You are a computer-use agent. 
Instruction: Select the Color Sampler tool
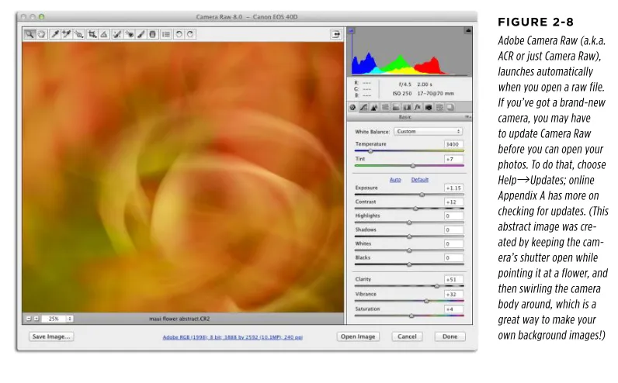point(67,34)
